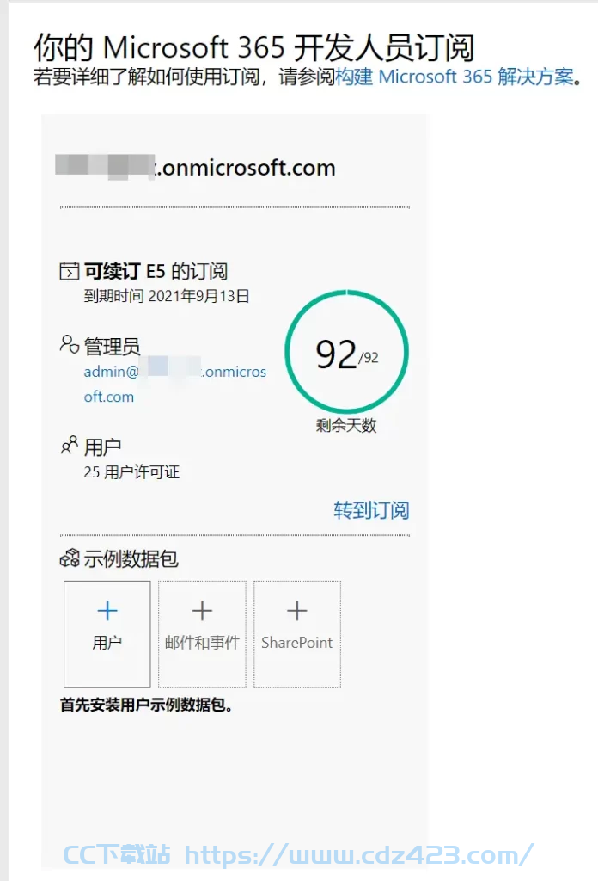The height and width of the screenshot is (881, 598).
Task: Click the calendar icon beside 可续订 E5 的订阅
Action: coord(69,271)
